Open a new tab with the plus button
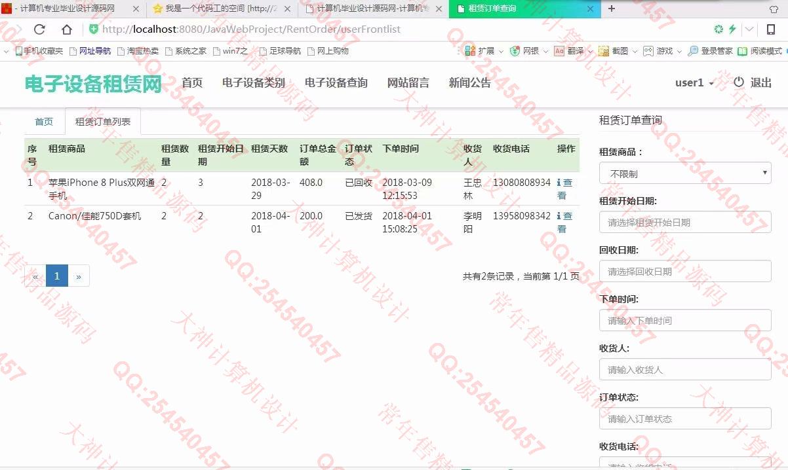 click(612, 9)
